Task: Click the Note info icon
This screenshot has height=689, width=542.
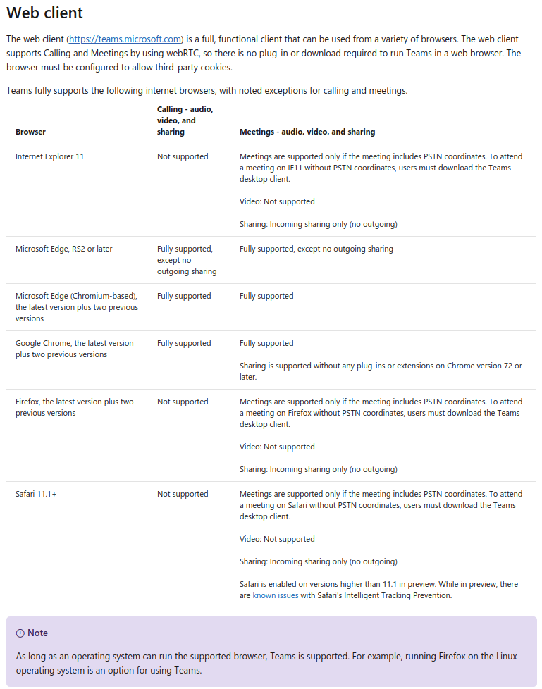Action: click(20, 633)
